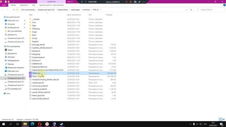Expand breadcrumb arrow after SteamLibrary
This screenshot has height=127, width=226.
point(70,10)
